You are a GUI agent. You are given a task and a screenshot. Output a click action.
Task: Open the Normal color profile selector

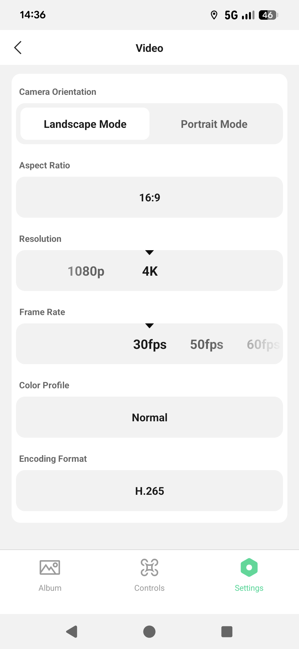point(149,417)
